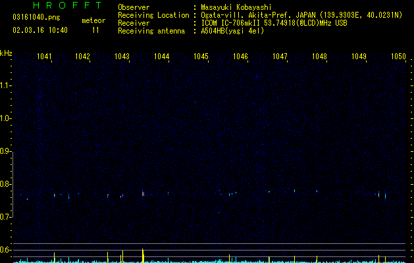414x263 pixels.
Task: Click the tallest yellow intensity spike
Action: (x=143, y=256)
